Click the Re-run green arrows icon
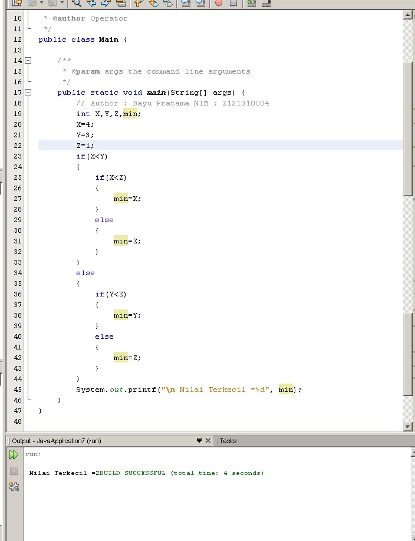 (14, 455)
